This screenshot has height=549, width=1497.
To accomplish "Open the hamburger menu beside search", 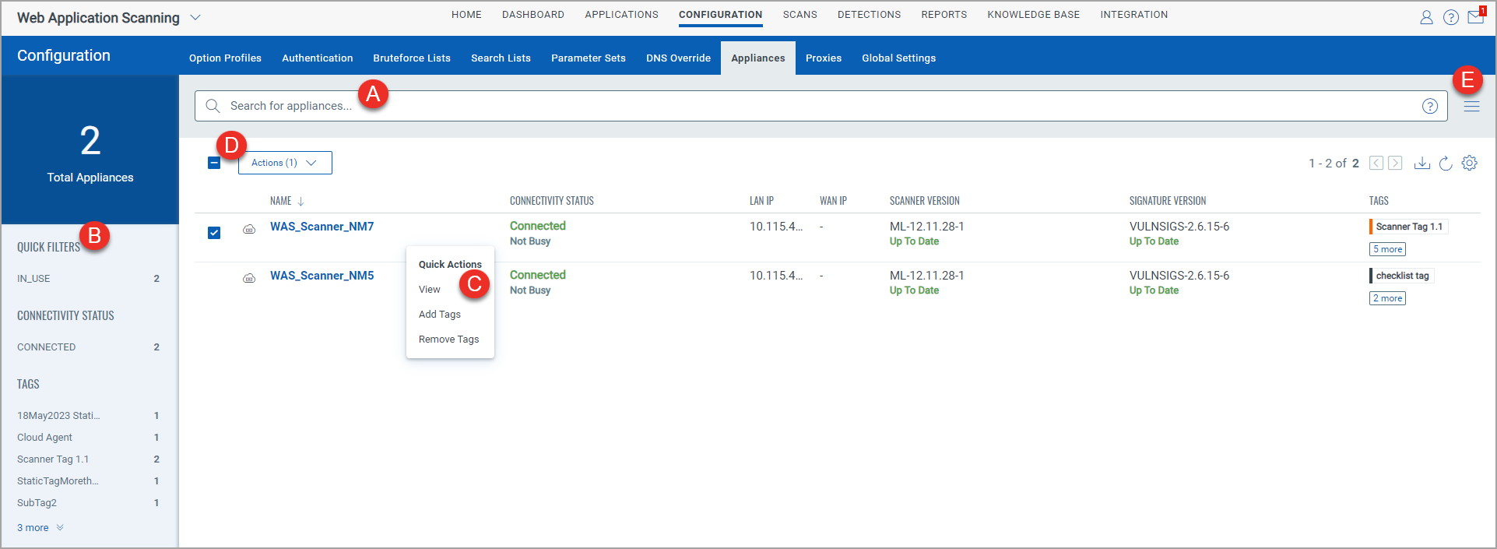I will click(x=1471, y=107).
